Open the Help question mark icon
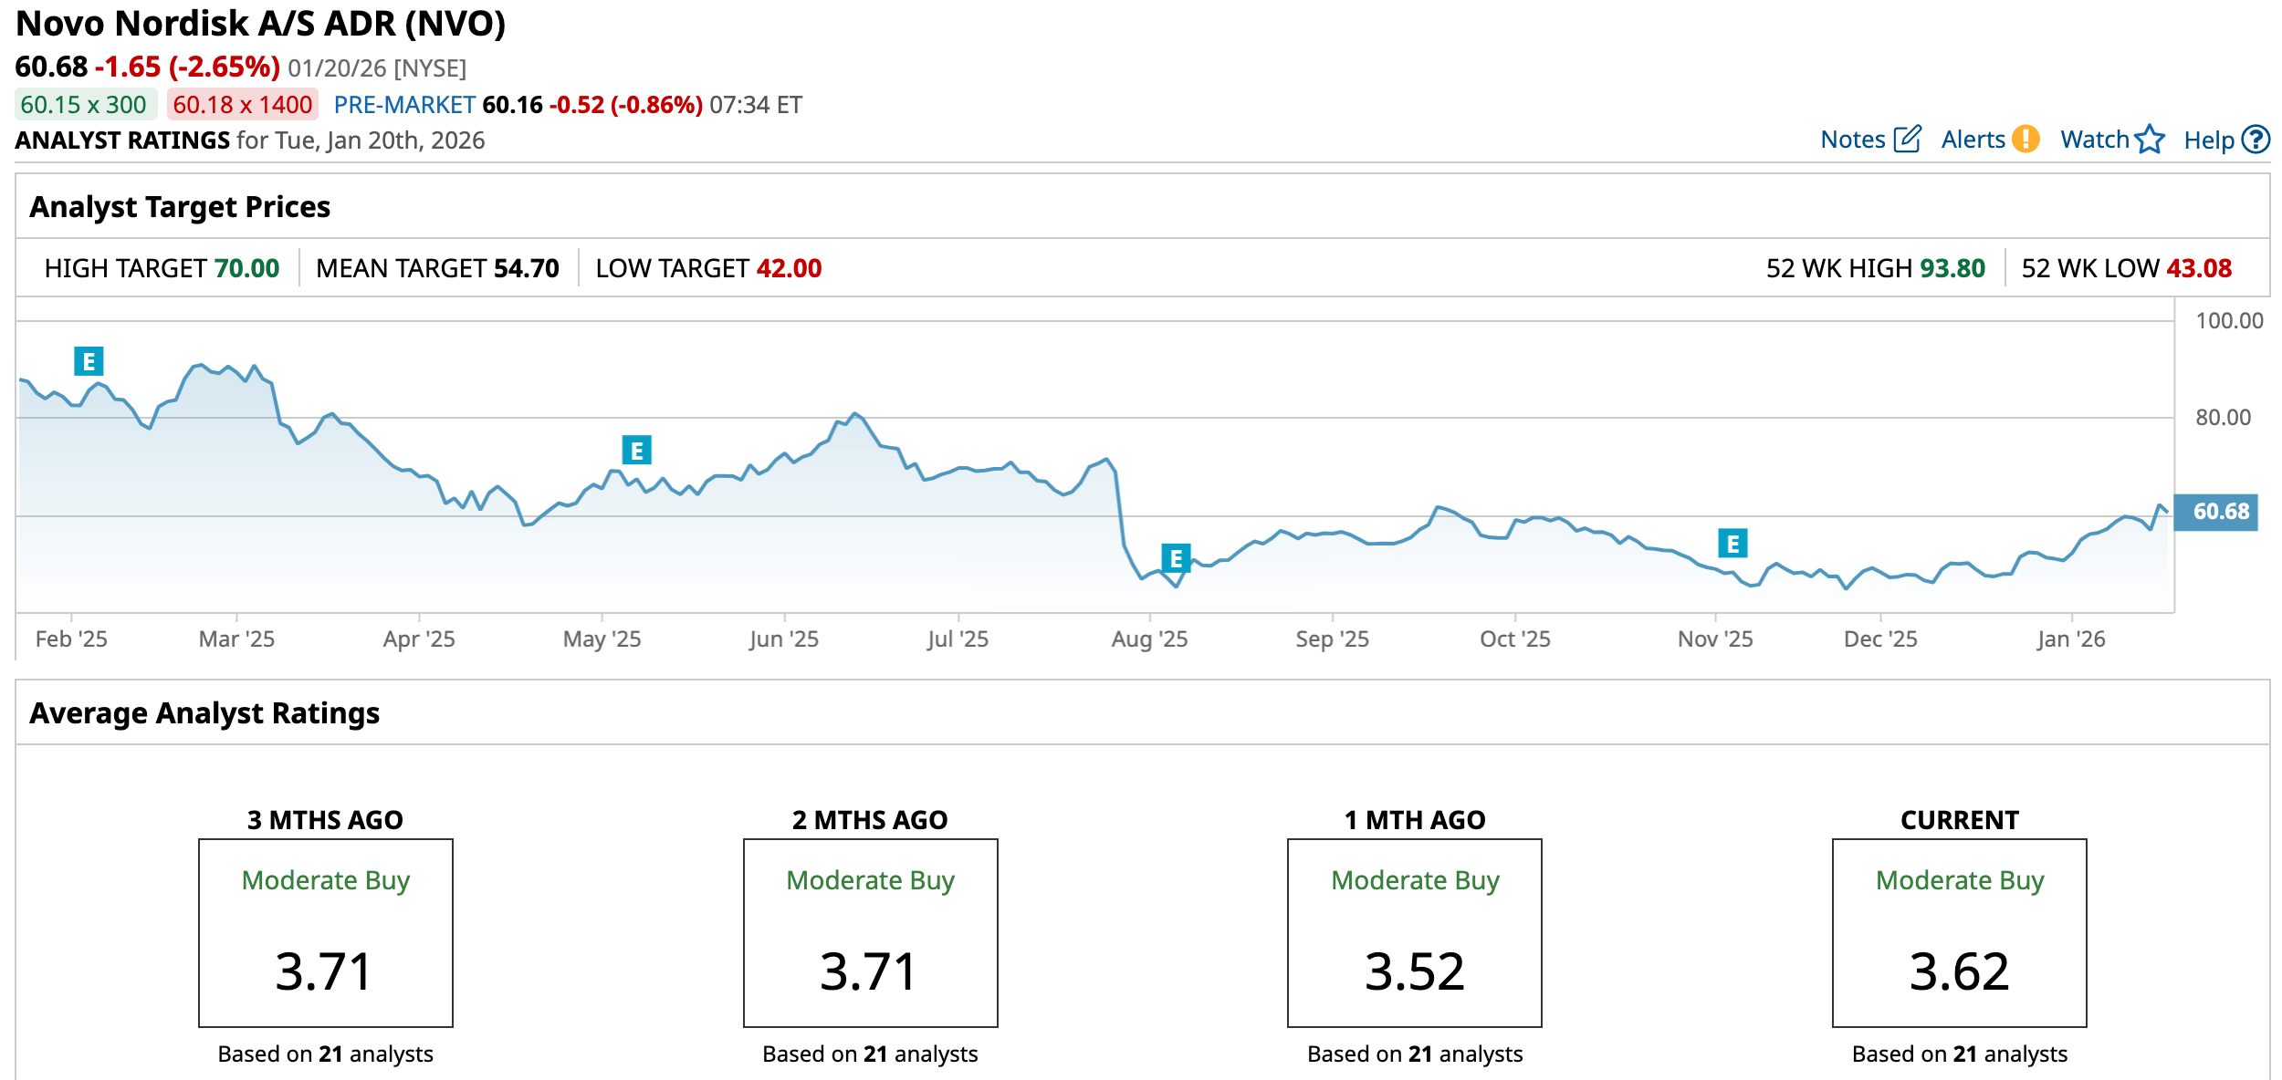This screenshot has width=2282, height=1080. (2256, 140)
